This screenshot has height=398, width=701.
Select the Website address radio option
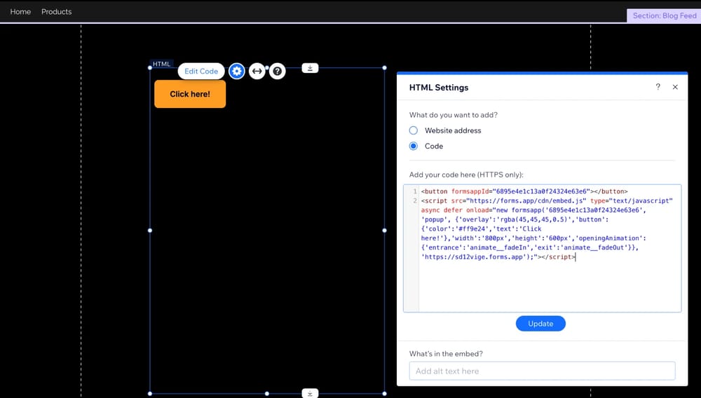click(x=414, y=130)
